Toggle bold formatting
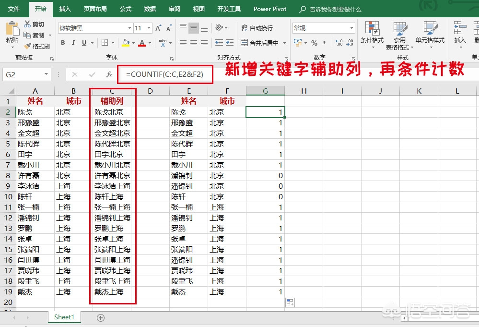479x327 pixels. coord(63,43)
